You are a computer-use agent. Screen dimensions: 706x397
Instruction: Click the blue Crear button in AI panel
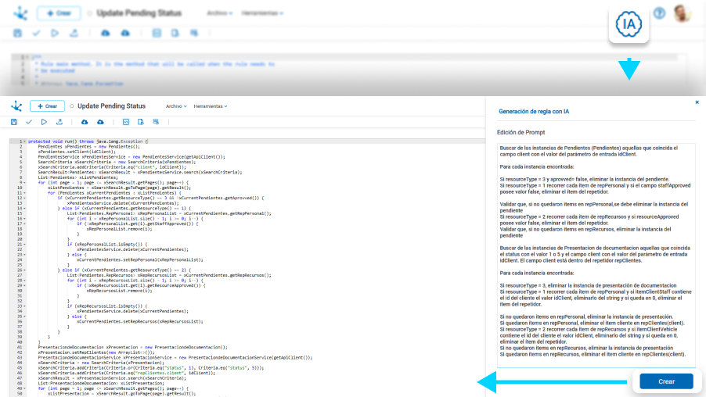pos(666,381)
